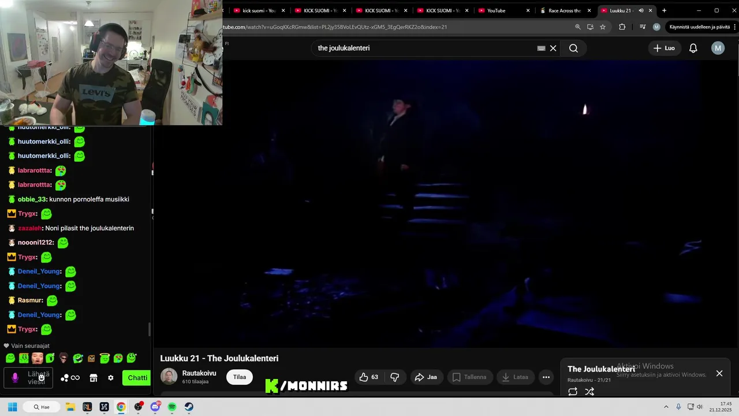Focus the Lähetä viesti chat input

[x=28, y=378]
